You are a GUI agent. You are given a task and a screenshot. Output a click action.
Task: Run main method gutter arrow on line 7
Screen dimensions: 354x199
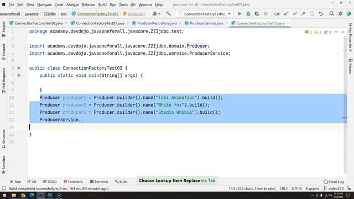point(19,75)
